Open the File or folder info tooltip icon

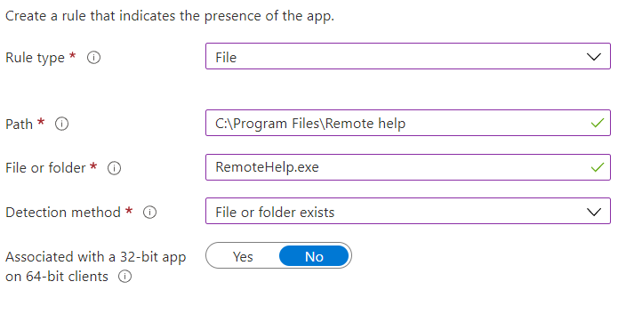(114, 168)
